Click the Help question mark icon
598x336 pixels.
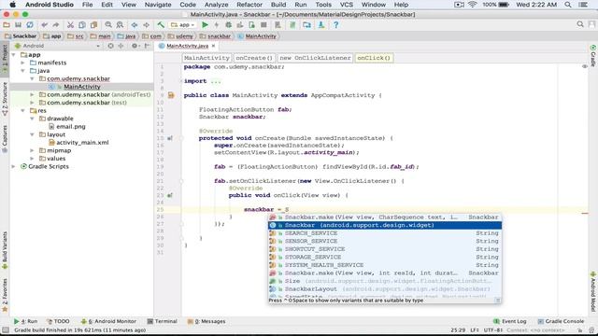(336, 25)
